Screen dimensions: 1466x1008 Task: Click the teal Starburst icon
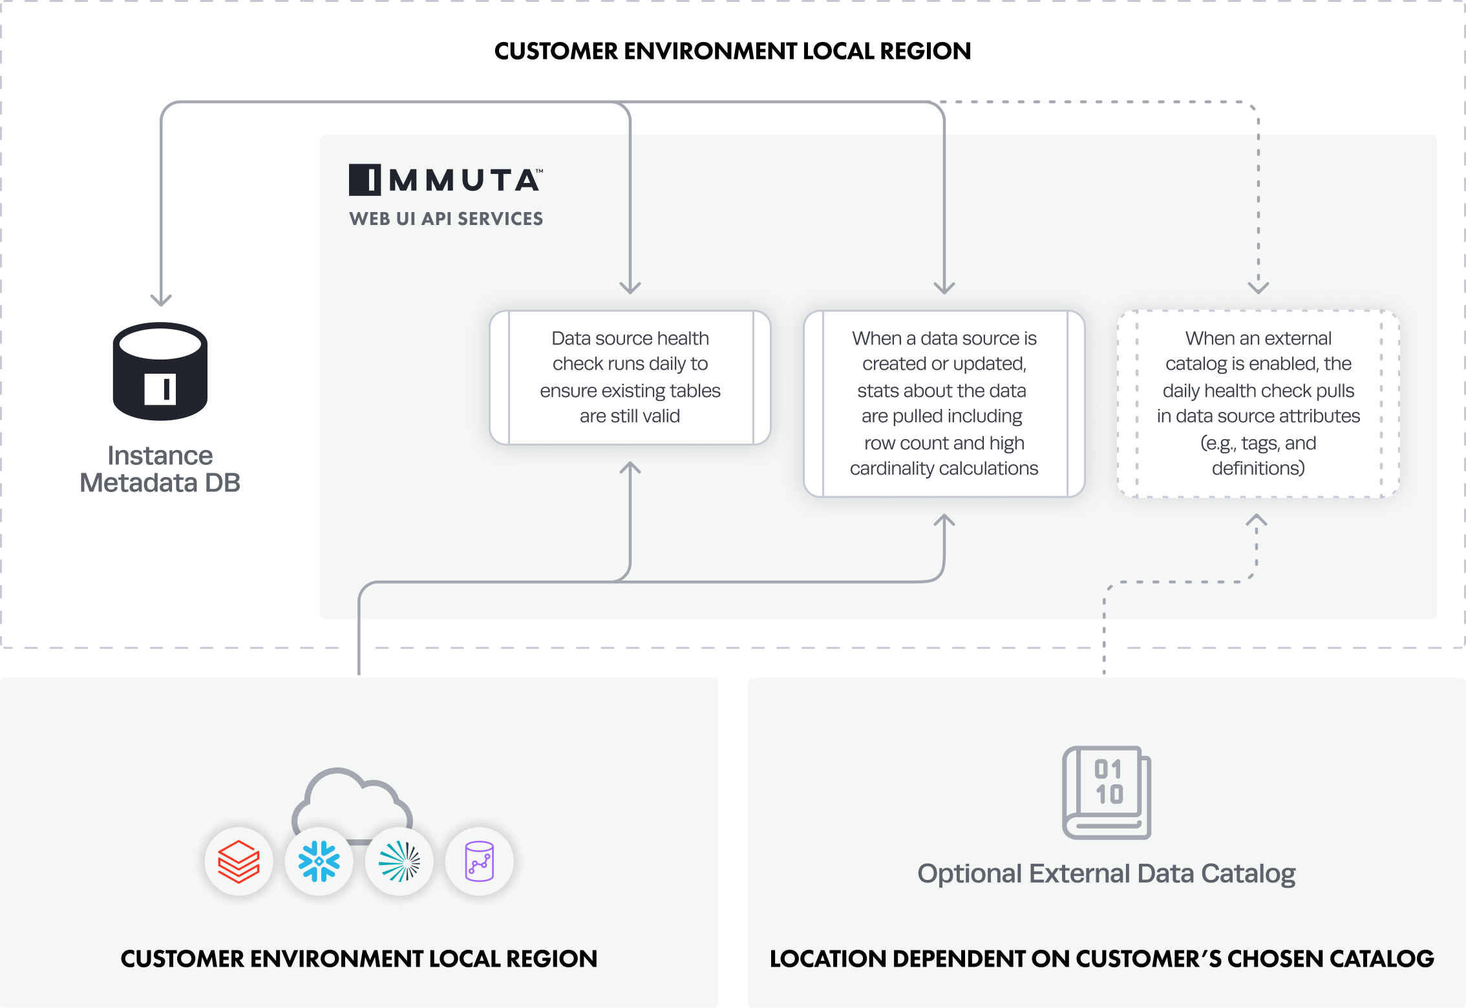(399, 861)
